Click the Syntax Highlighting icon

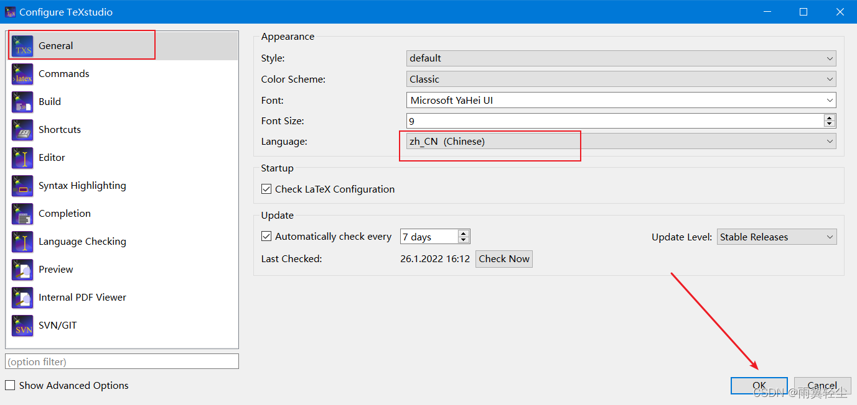(22, 186)
